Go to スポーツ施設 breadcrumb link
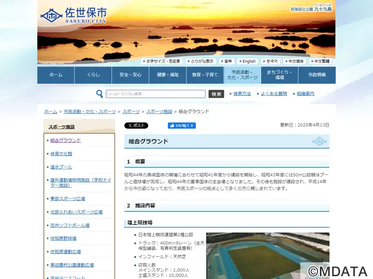The width and height of the screenshot is (373, 279). [159, 112]
